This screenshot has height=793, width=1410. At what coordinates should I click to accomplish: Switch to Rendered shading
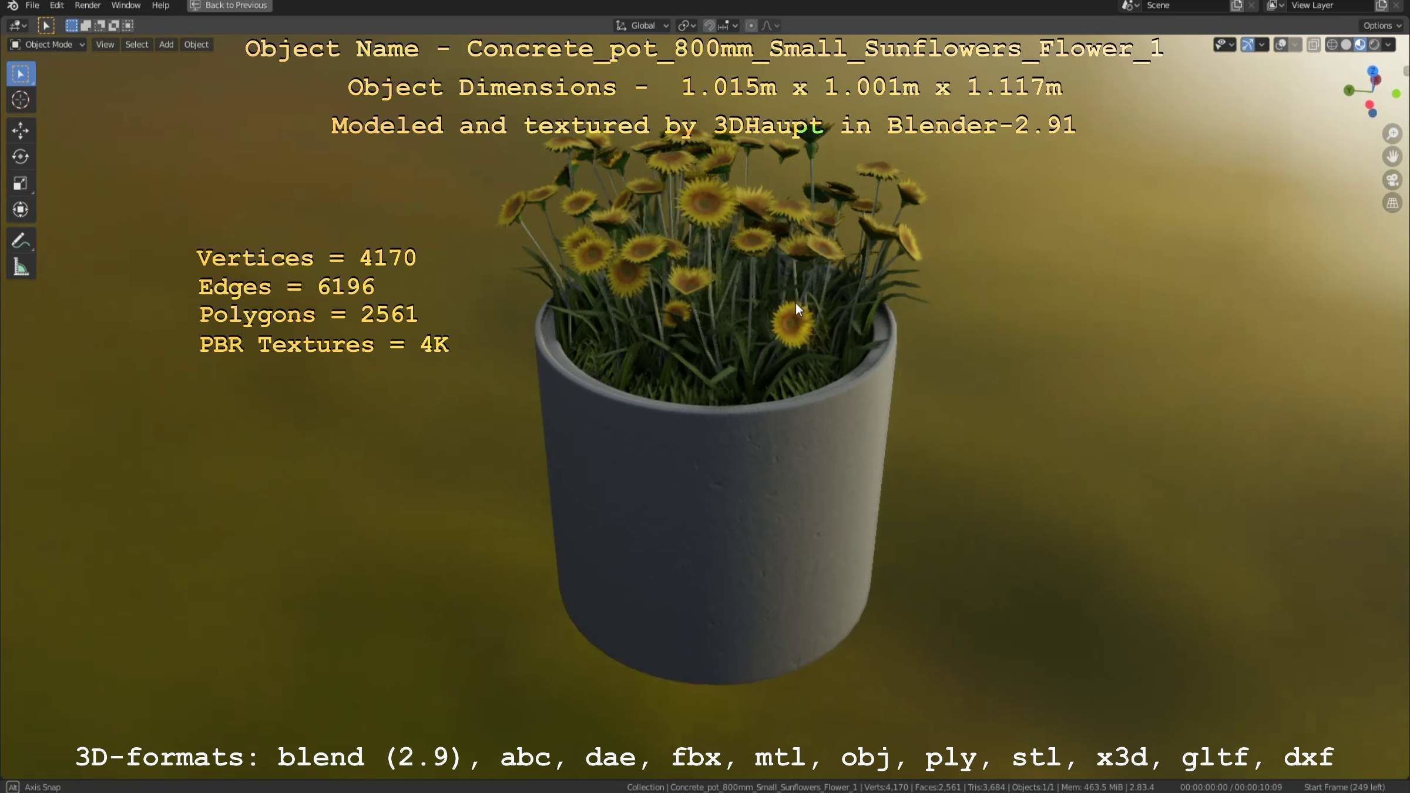coord(1374,45)
